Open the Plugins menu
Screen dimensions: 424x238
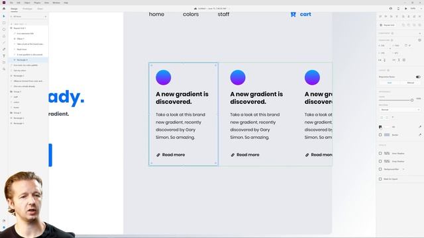click(x=37, y=3)
